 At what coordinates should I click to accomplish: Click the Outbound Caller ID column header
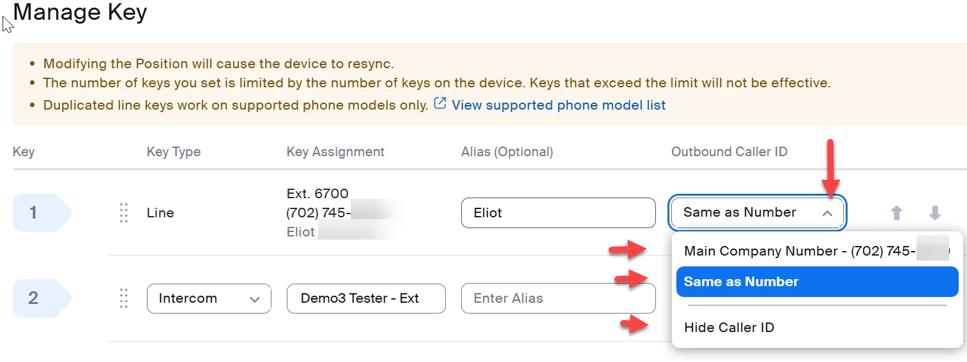pos(729,152)
